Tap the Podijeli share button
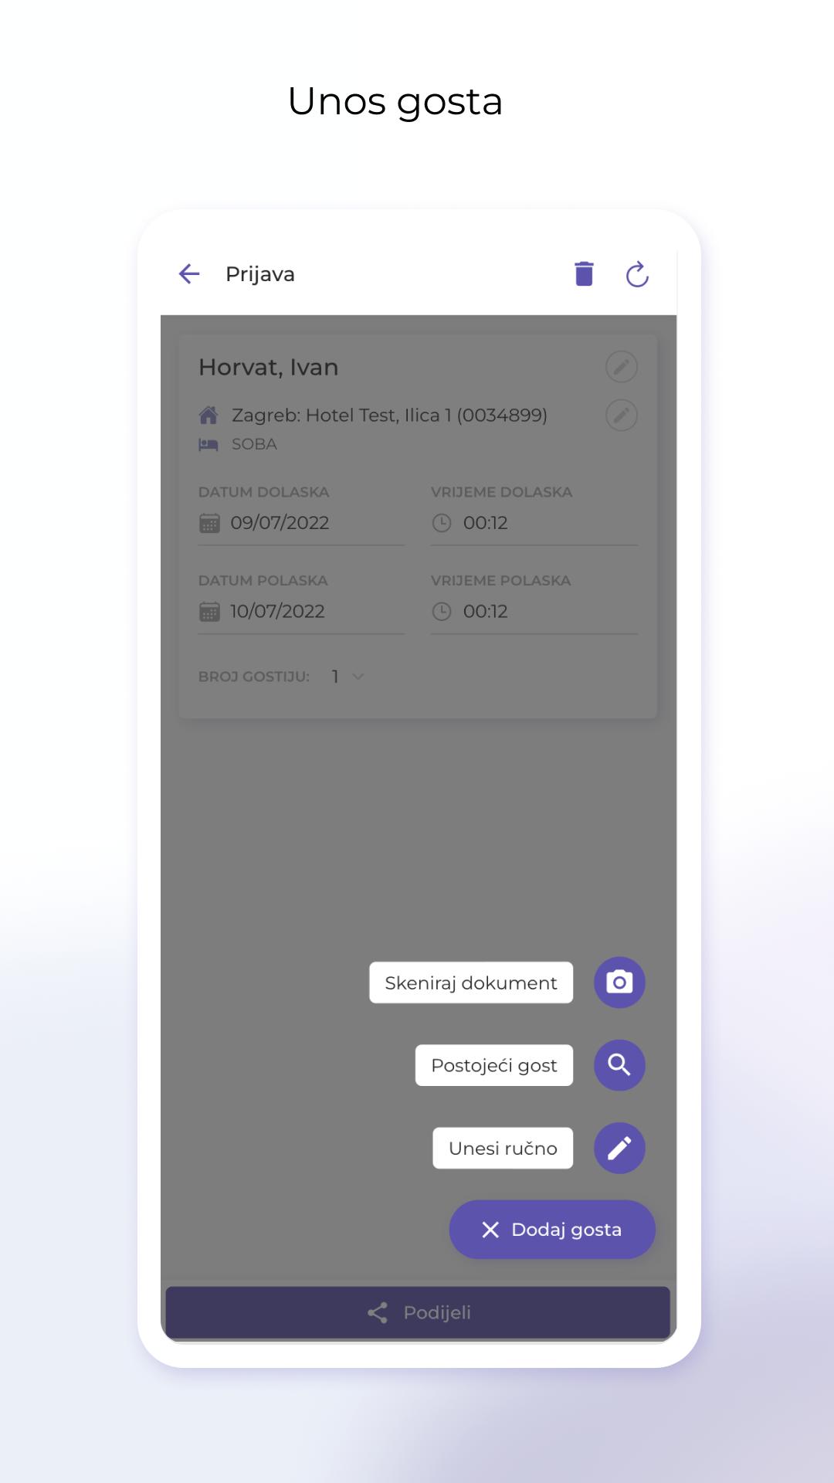 click(418, 1312)
